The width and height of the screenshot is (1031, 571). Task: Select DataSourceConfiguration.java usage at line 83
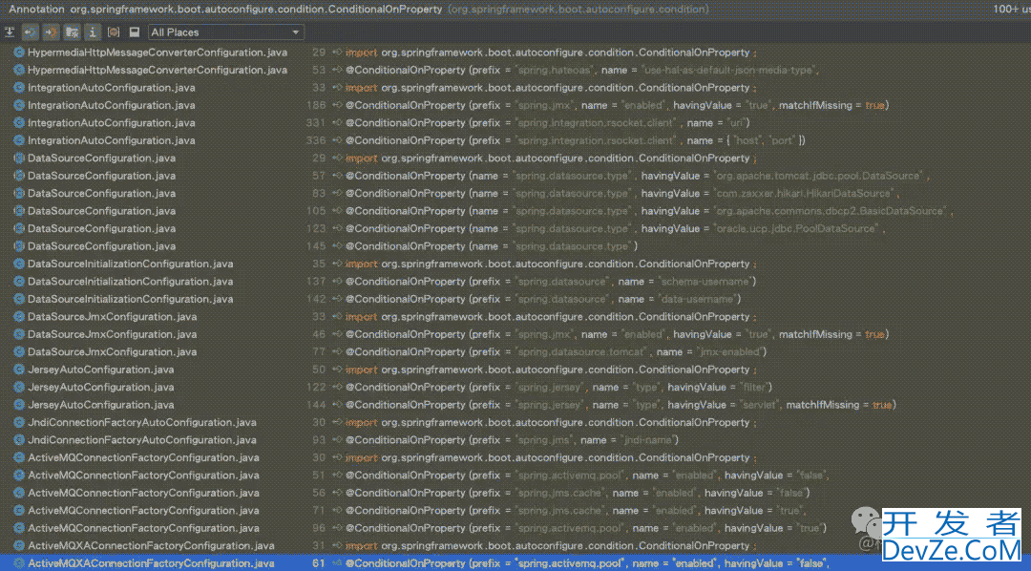coord(515,194)
